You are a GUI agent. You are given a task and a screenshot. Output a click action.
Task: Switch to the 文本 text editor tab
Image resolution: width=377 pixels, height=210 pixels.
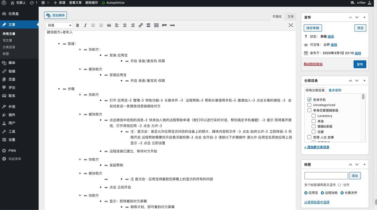[x=291, y=17]
